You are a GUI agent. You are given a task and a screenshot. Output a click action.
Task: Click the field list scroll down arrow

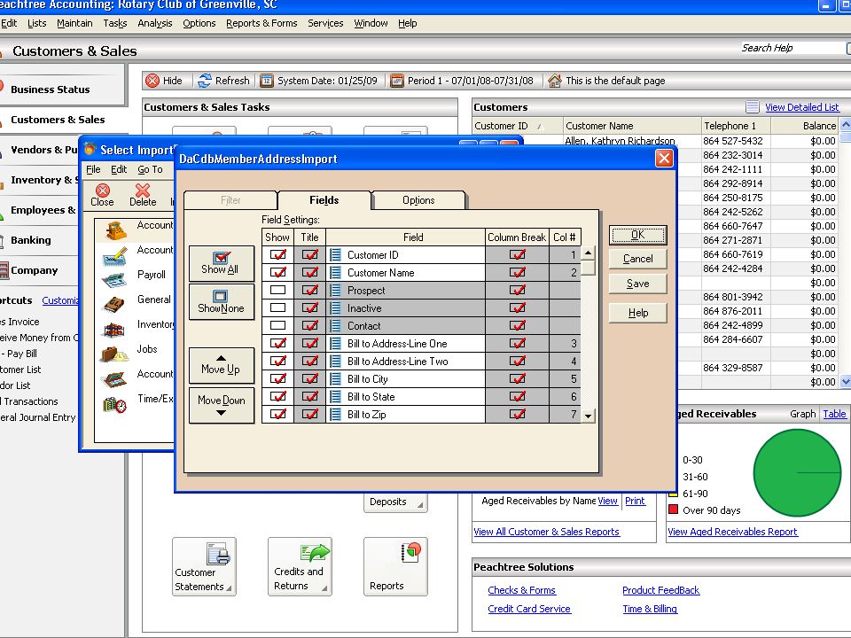589,416
